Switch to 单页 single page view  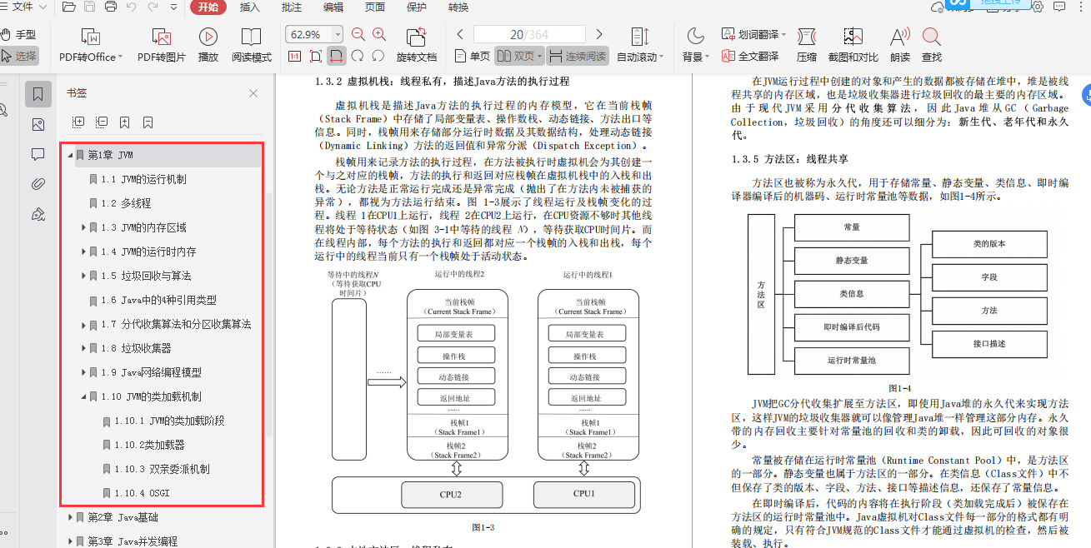click(x=472, y=56)
